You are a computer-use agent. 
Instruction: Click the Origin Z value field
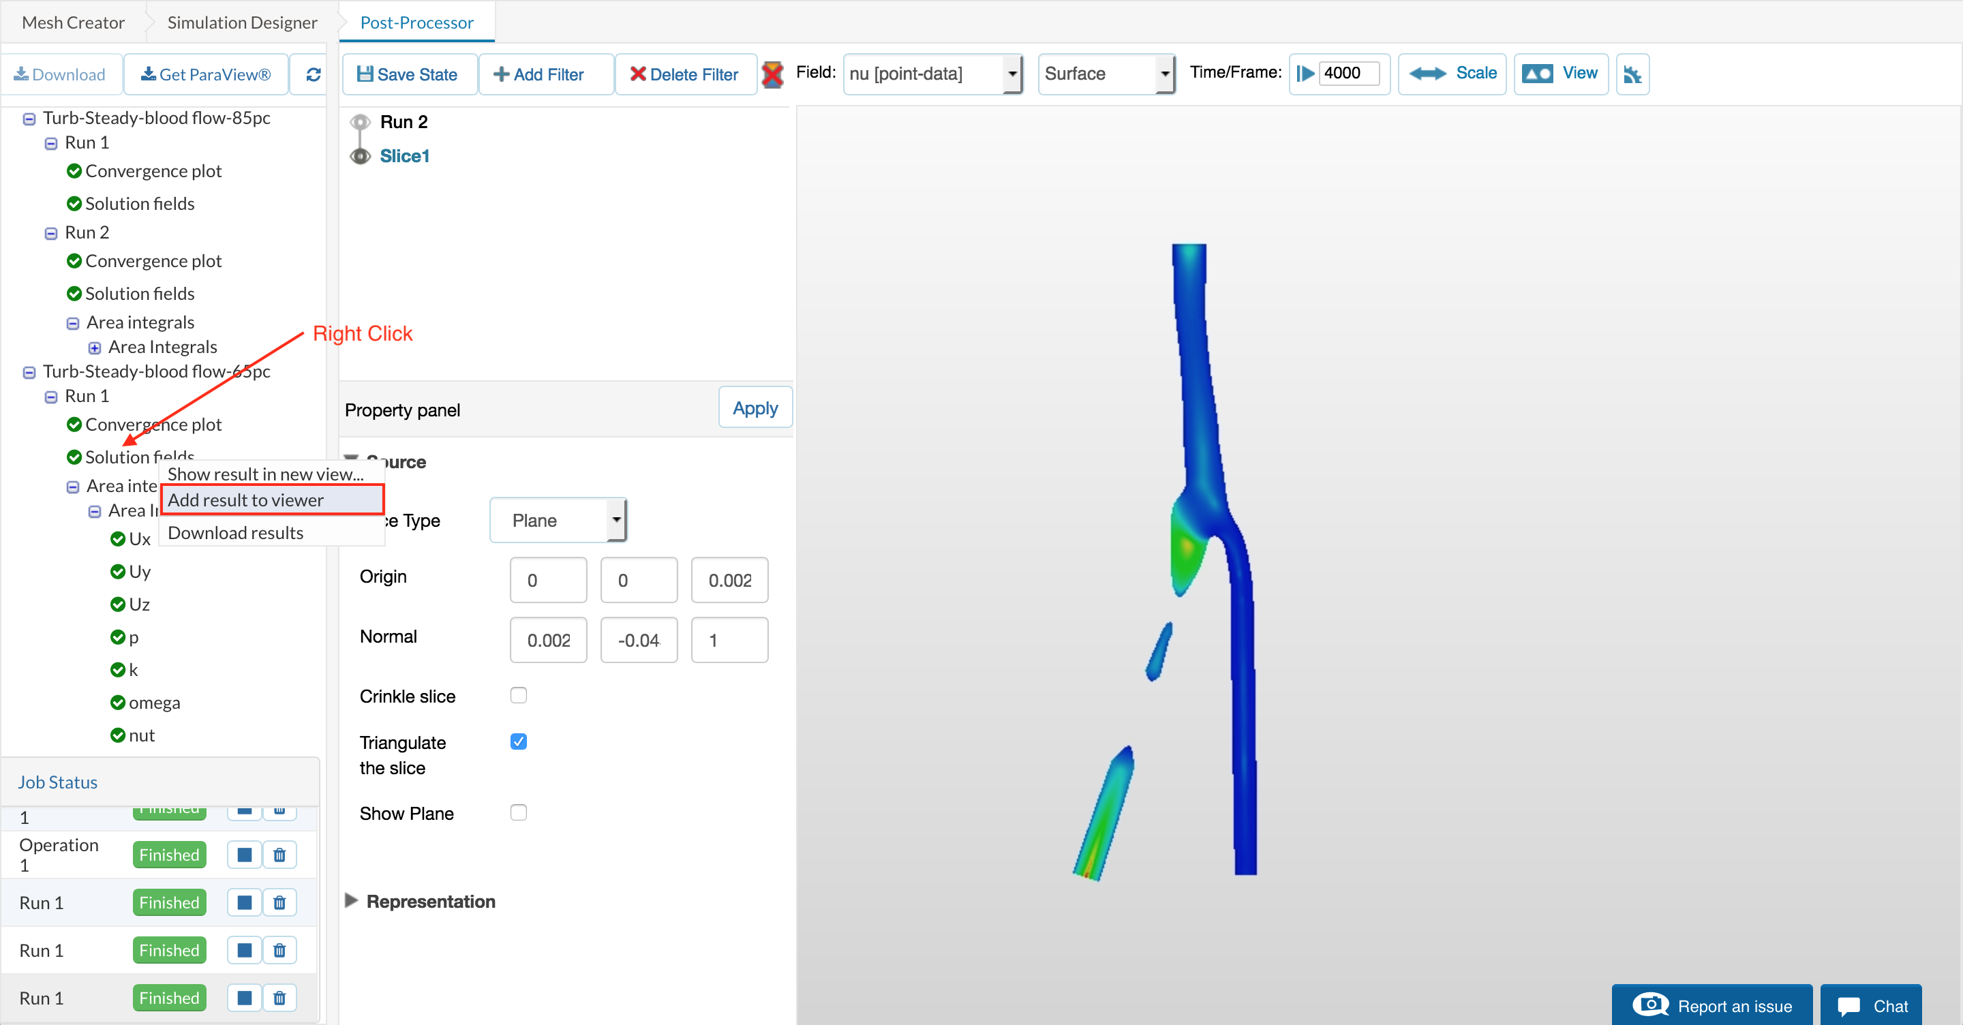pos(729,580)
